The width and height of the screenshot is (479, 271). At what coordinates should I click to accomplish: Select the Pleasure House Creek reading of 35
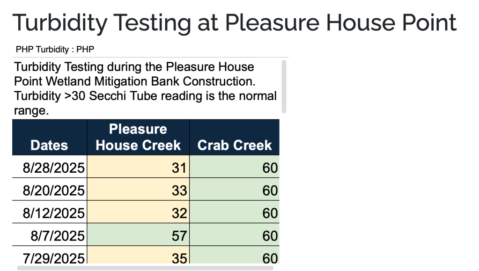coord(138,257)
